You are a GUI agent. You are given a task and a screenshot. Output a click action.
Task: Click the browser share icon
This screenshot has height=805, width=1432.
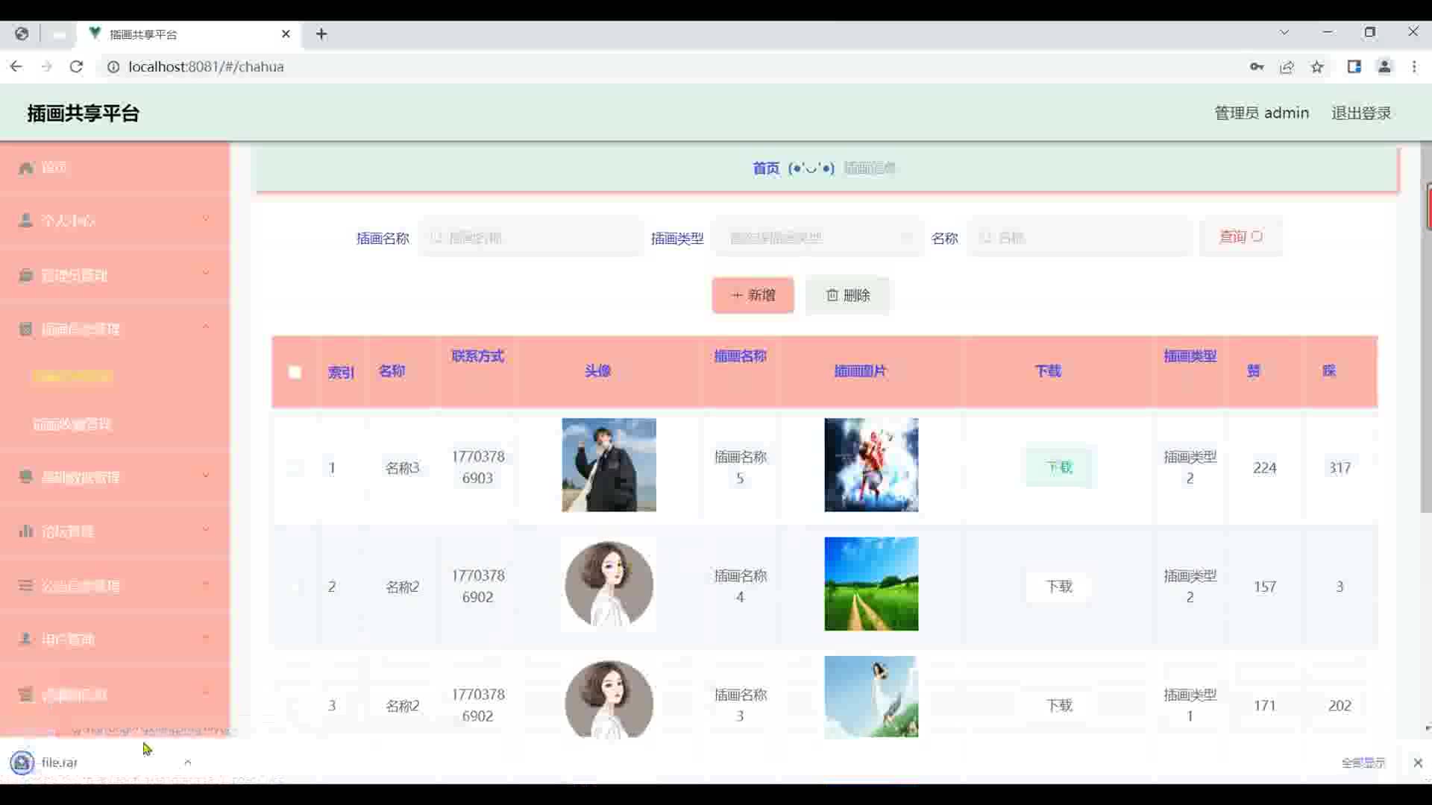tap(1287, 67)
